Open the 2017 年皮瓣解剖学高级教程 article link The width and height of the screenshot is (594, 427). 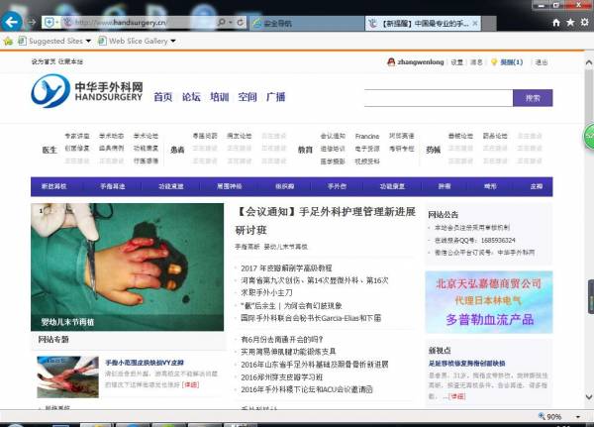(x=287, y=267)
